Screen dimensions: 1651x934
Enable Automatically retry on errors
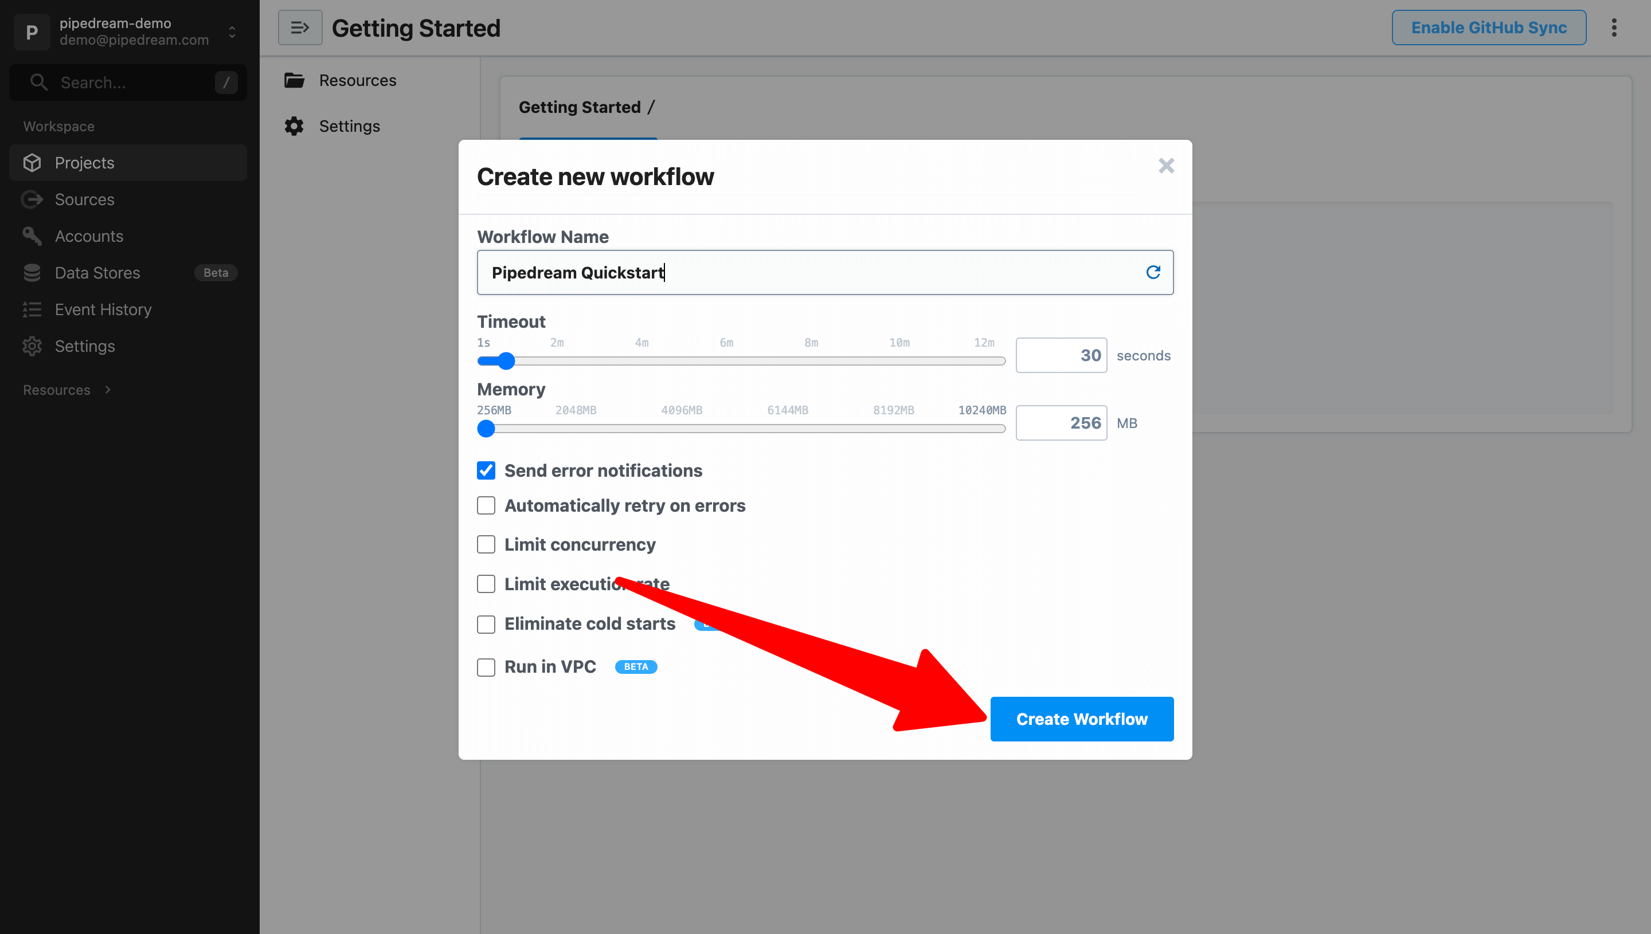pyautogui.click(x=486, y=505)
